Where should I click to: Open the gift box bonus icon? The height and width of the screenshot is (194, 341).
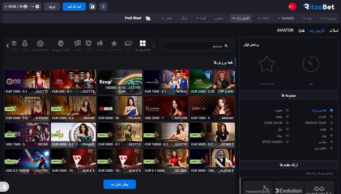click(x=93, y=7)
